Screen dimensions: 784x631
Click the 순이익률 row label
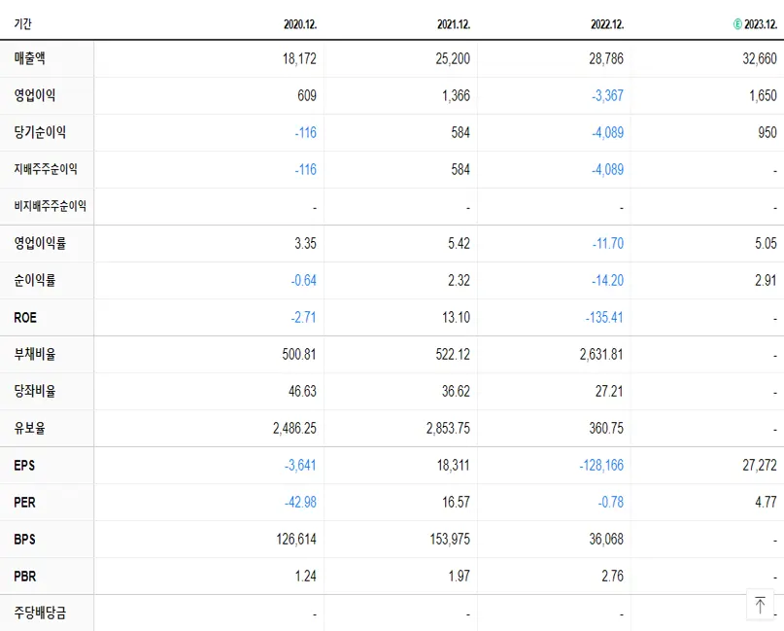click(35, 280)
